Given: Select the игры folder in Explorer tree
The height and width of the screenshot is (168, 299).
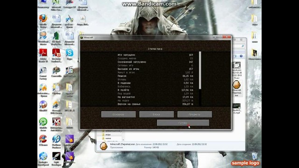Looking at the screenshot, I should pos(108,135).
